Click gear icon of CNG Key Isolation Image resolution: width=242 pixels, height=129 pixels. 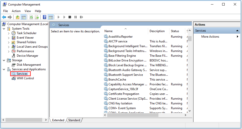106,103
